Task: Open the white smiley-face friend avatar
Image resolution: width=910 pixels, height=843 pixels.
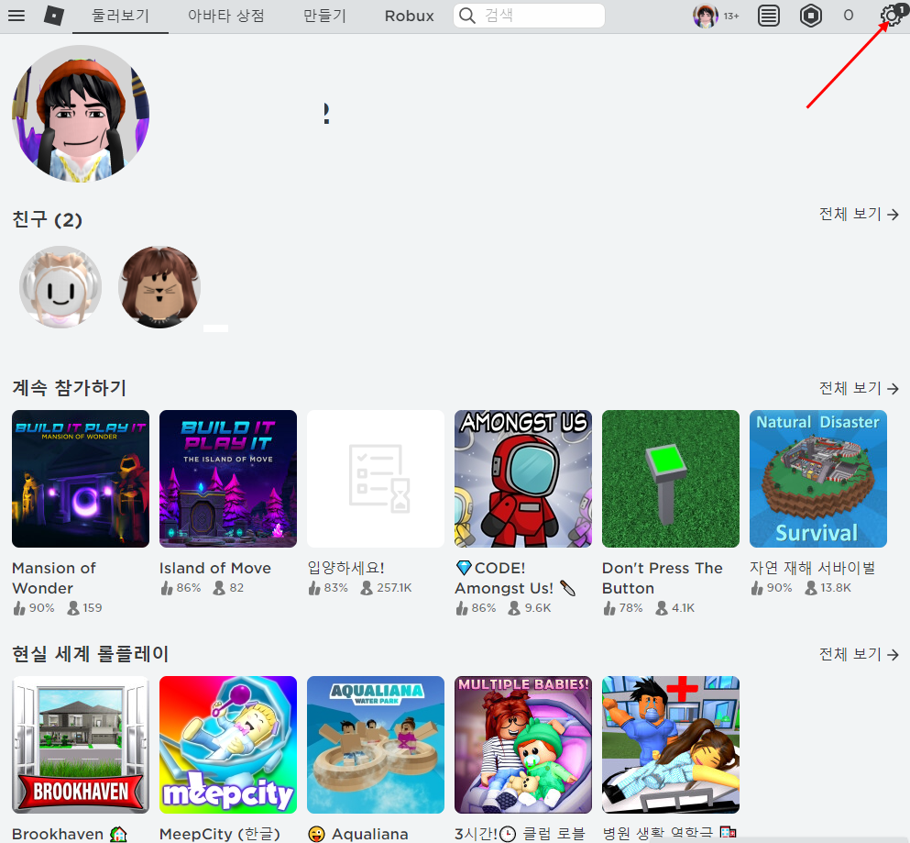Action: pos(60,287)
